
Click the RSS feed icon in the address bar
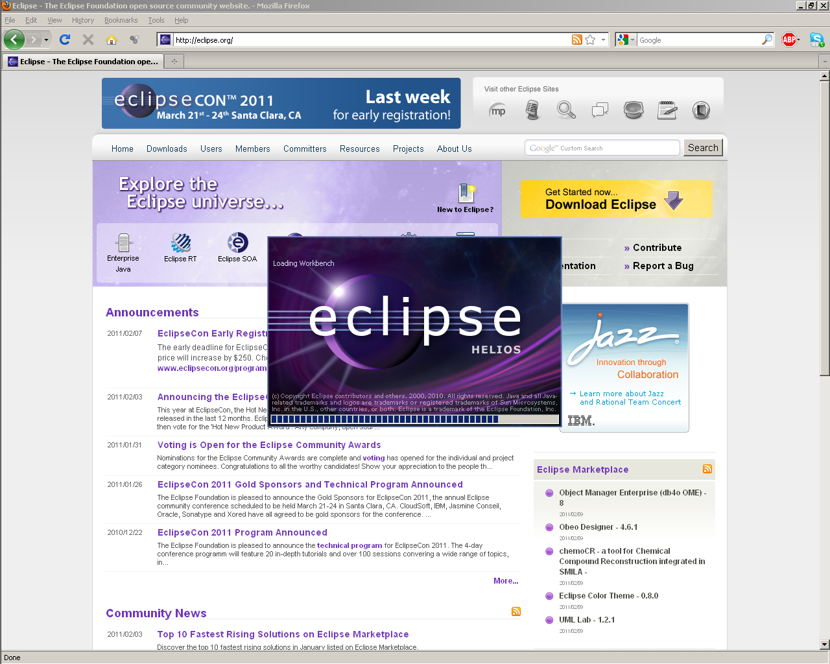click(x=576, y=40)
